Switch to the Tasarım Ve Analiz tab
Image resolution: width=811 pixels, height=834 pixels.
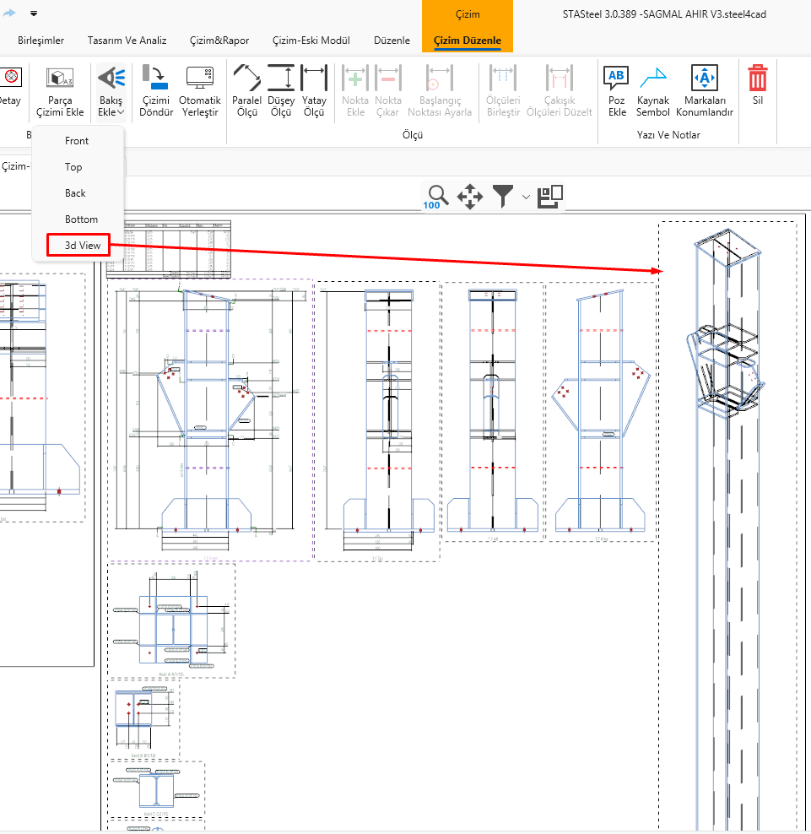click(x=127, y=41)
